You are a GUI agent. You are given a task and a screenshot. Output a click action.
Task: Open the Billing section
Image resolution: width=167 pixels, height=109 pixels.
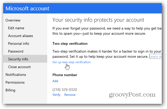[10, 90]
